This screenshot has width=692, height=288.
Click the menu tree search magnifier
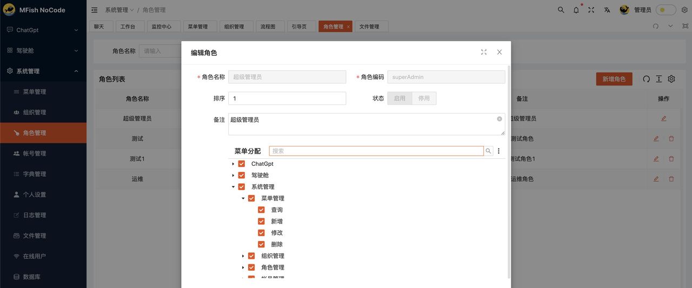pyautogui.click(x=488, y=151)
